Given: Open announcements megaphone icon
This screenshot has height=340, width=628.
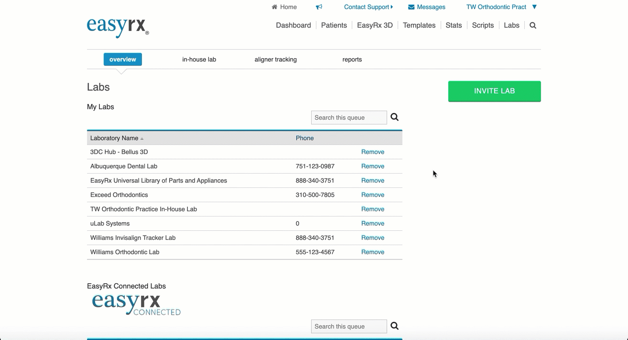Looking at the screenshot, I should pos(319,7).
